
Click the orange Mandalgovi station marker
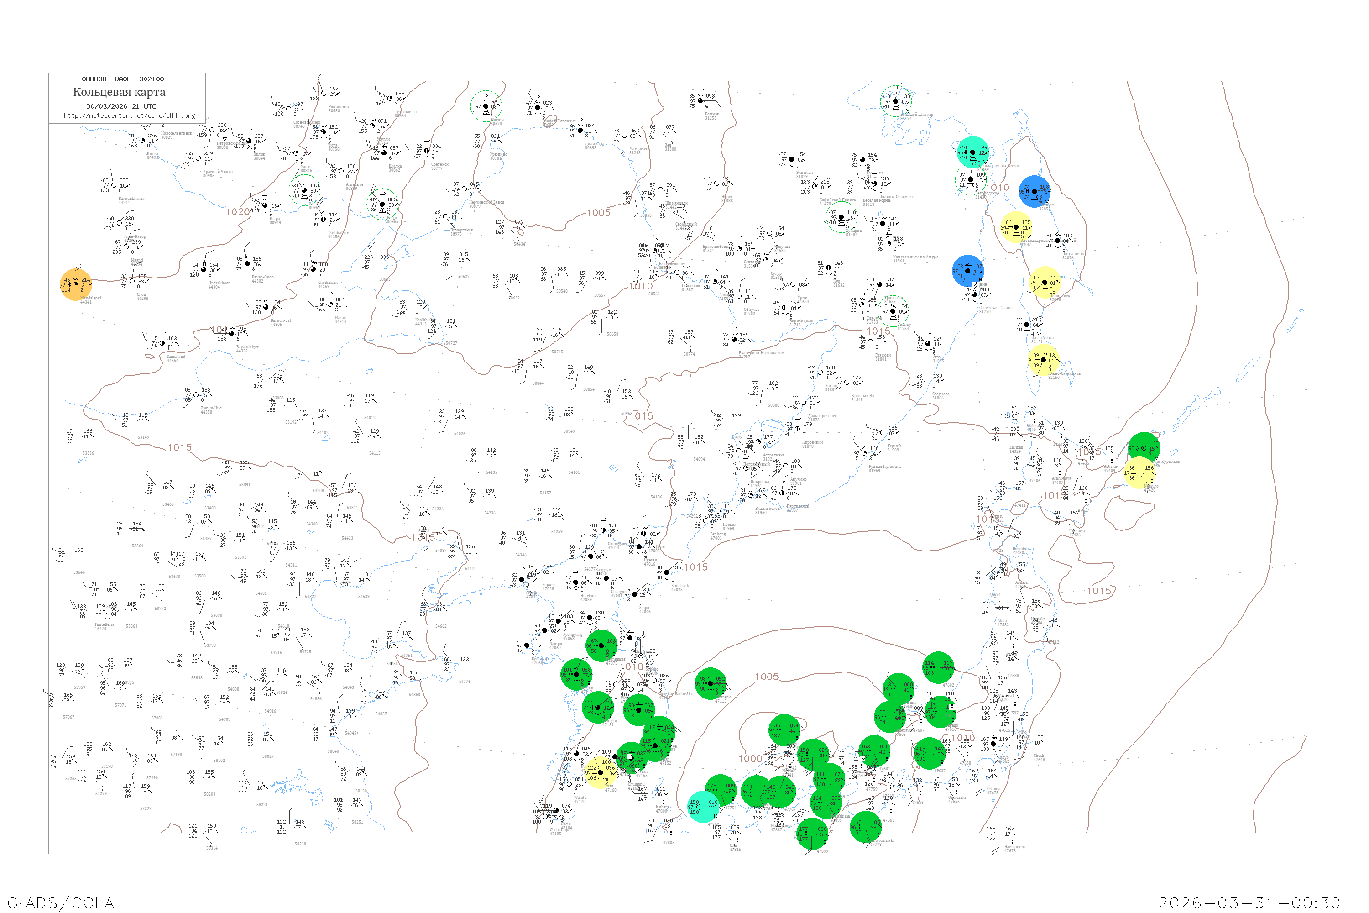(76, 285)
